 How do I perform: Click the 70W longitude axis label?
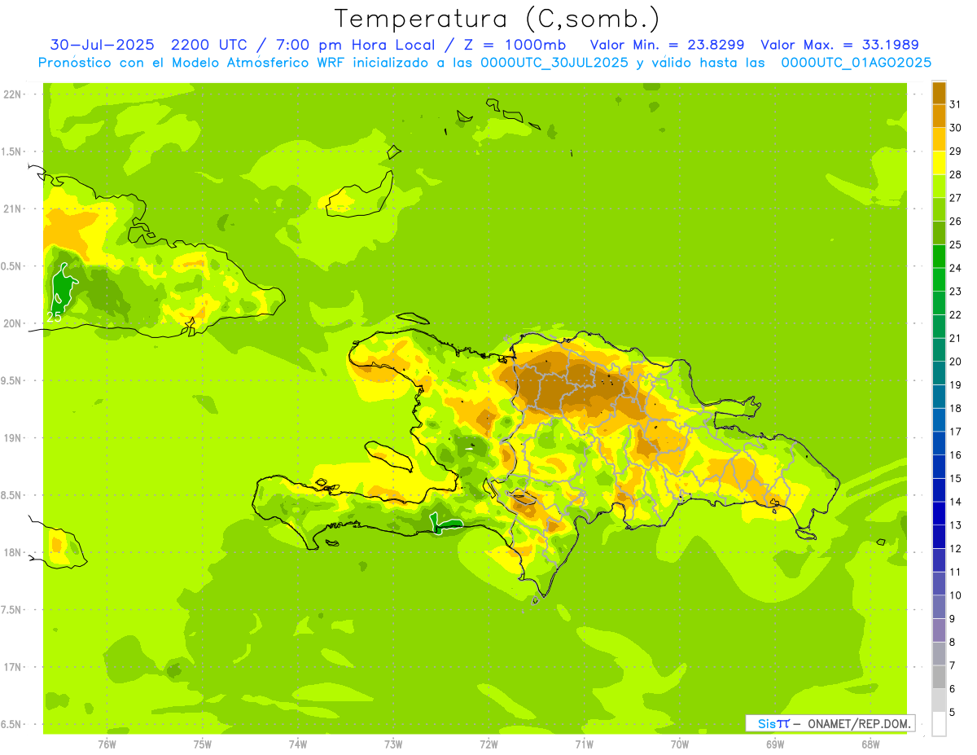click(680, 744)
